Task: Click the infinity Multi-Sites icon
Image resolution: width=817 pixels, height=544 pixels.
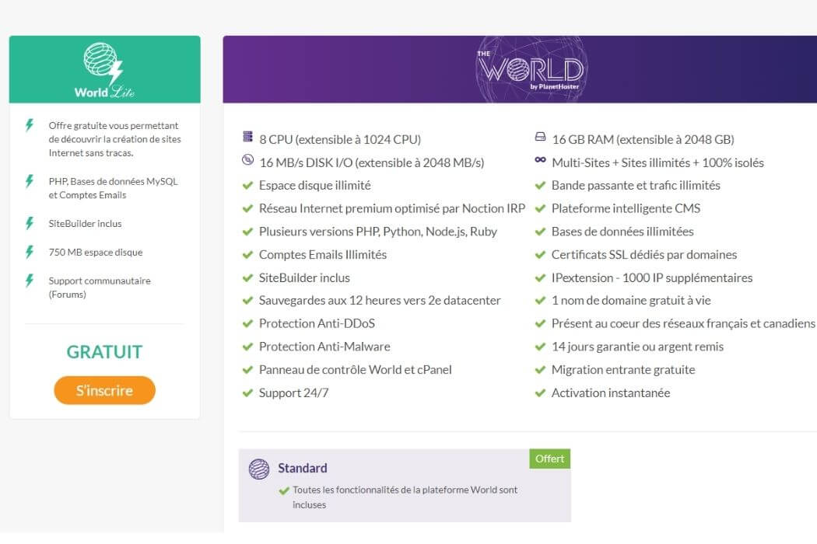Action: 540,160
